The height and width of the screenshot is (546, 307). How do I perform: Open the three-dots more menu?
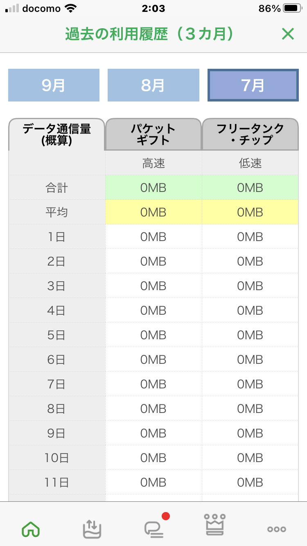[x=276, y=529]
